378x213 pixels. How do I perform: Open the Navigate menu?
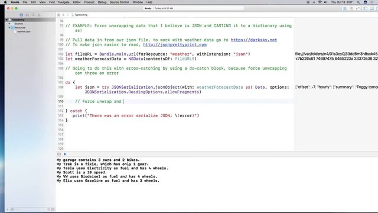(64, 2)
